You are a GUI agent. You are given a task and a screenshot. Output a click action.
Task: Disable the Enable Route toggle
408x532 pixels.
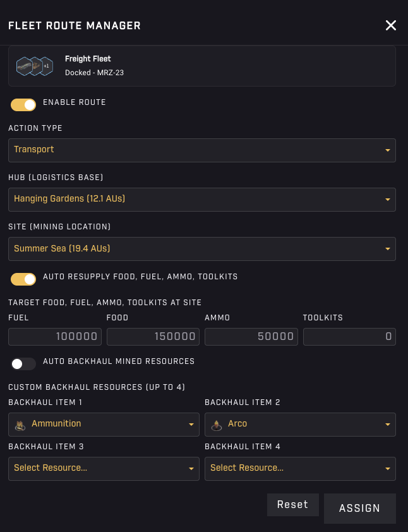(23, 104)
